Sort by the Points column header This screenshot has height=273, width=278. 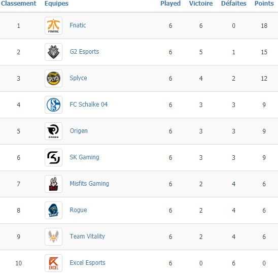[x=264, y=4]
